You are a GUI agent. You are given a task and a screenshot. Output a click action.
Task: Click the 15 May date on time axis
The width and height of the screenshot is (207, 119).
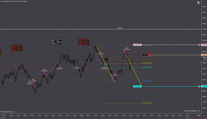[198, 116]
